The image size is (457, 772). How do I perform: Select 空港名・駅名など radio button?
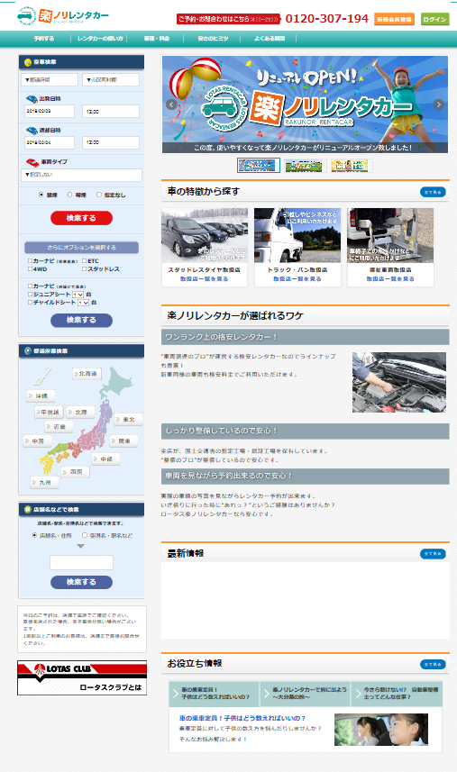85,535
